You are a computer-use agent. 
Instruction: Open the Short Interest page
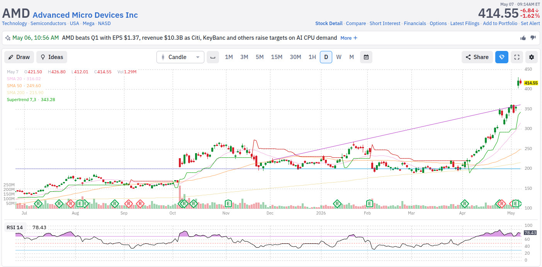coord(385,24)
